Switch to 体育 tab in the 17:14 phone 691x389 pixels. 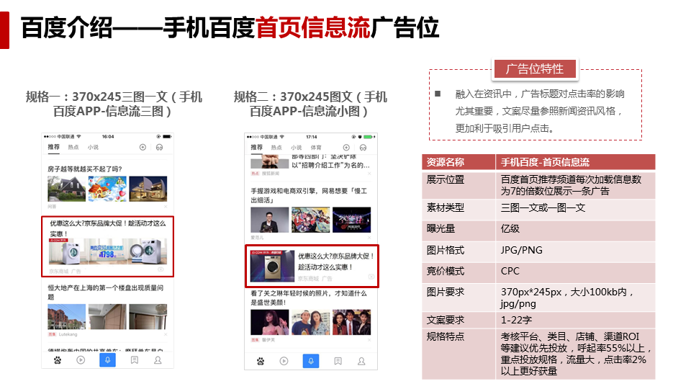(x=316, y=148)
